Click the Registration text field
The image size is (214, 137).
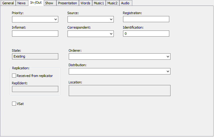point(146,19)
